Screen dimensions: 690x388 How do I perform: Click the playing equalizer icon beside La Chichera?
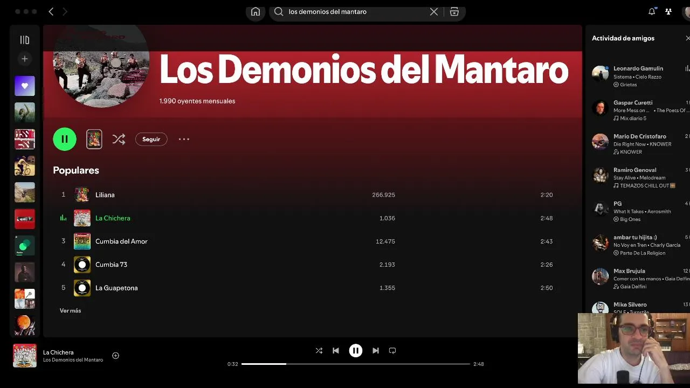click(x=63, y=218)
